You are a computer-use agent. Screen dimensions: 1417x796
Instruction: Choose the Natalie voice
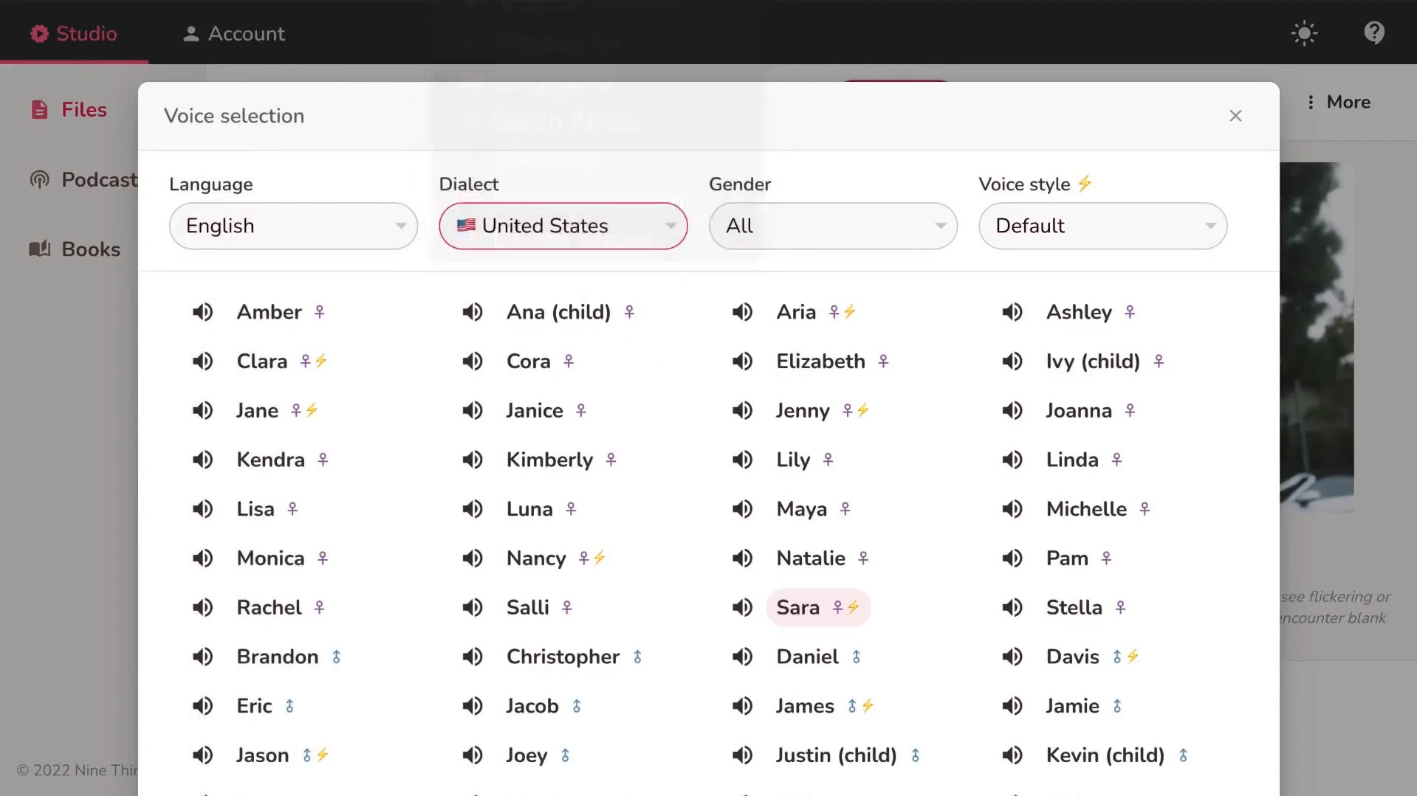click(x=811, y=558)
